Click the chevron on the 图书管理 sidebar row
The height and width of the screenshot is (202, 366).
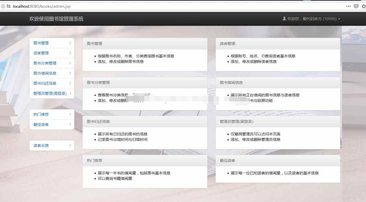coord(70,43)
